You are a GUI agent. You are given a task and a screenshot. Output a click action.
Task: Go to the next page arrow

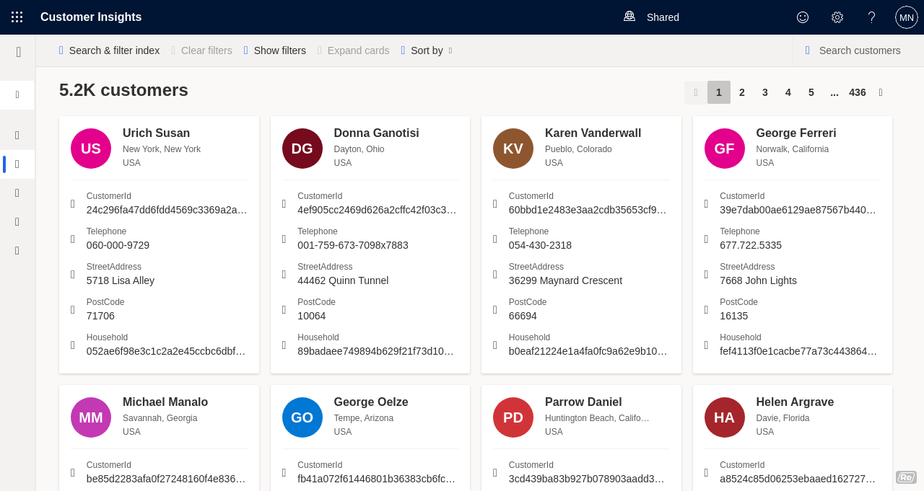click(881, 92)
